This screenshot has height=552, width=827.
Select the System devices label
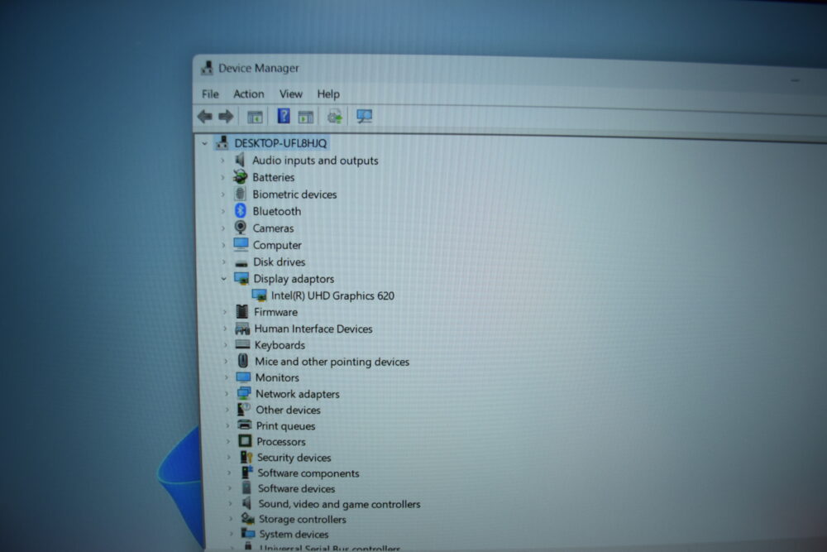pos(294,535)
